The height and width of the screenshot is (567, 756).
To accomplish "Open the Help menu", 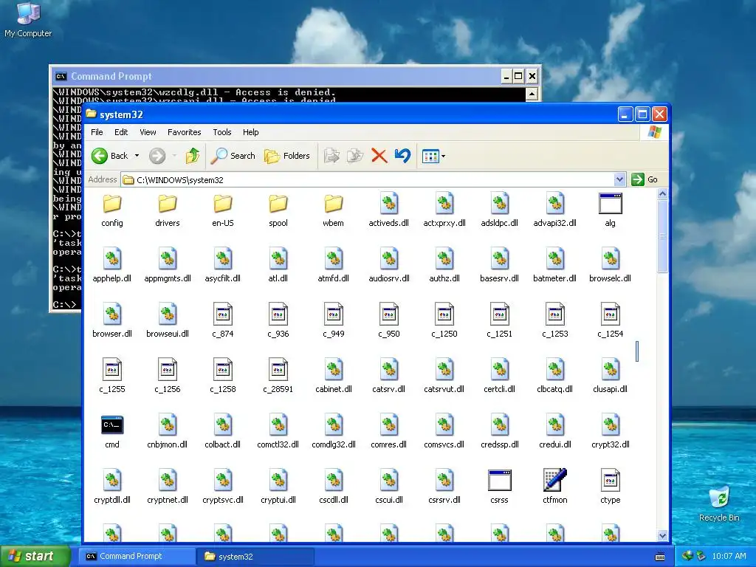I will [251, 132].
